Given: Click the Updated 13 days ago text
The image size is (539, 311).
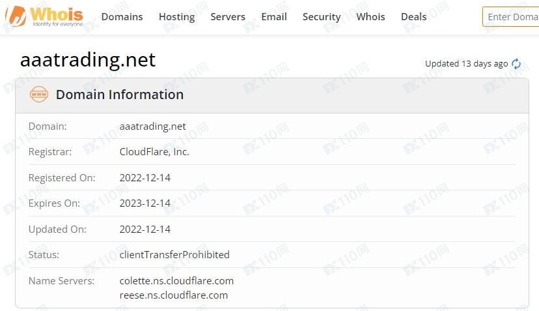Looking at the screenshot, I should [466, 64].
